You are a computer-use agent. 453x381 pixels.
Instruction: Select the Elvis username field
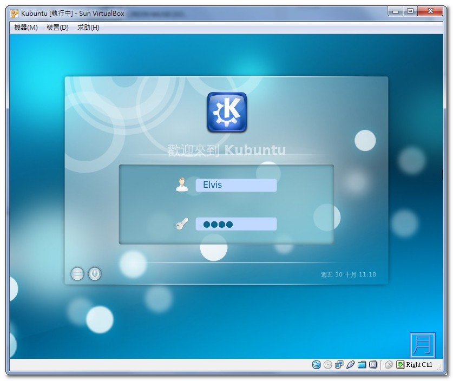(x=236, y=185)
